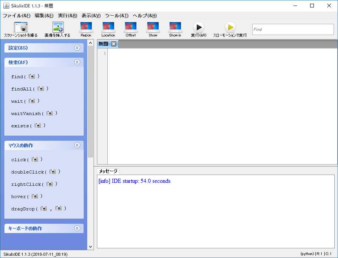Image resolution: width=338 pixels, height=258 pixels.
Task: Click the camera icon in findAll( )
Action: (x=41, y=89)
